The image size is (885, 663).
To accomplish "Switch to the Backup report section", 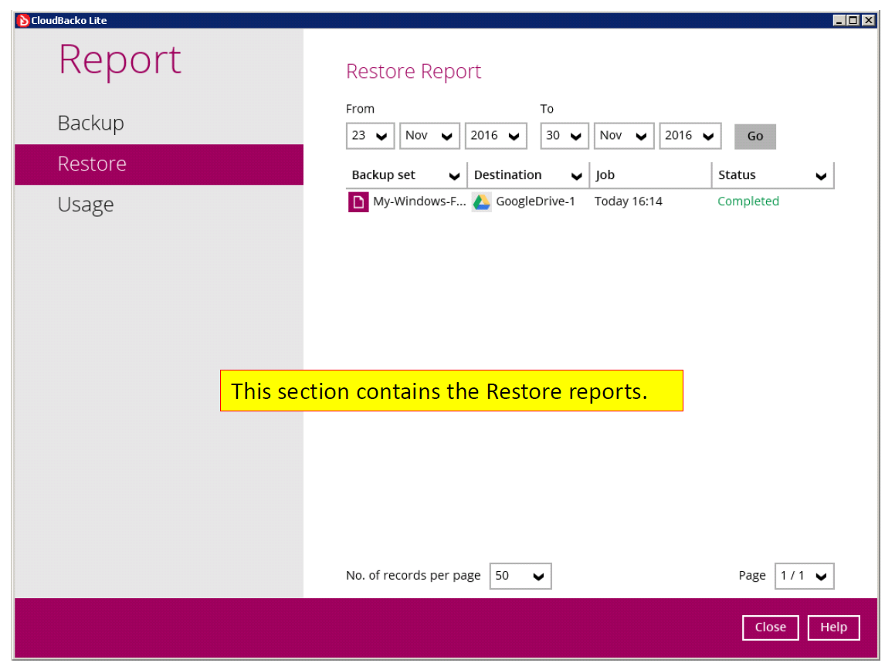I will click(x=91, y=123).
